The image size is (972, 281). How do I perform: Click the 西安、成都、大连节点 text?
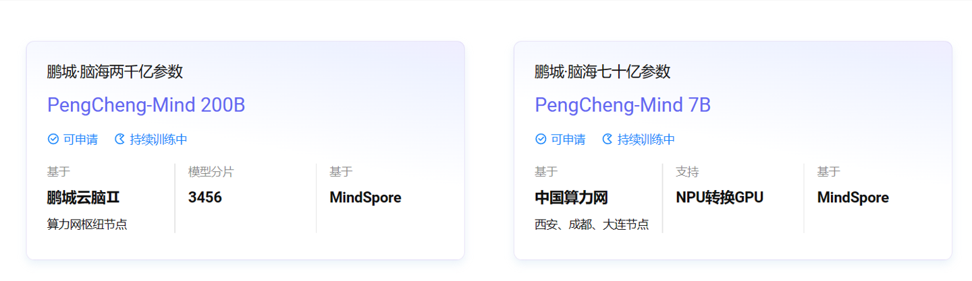point(591,224)
